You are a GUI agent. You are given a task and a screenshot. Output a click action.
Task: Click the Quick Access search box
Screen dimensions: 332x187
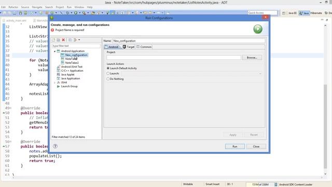262,13
